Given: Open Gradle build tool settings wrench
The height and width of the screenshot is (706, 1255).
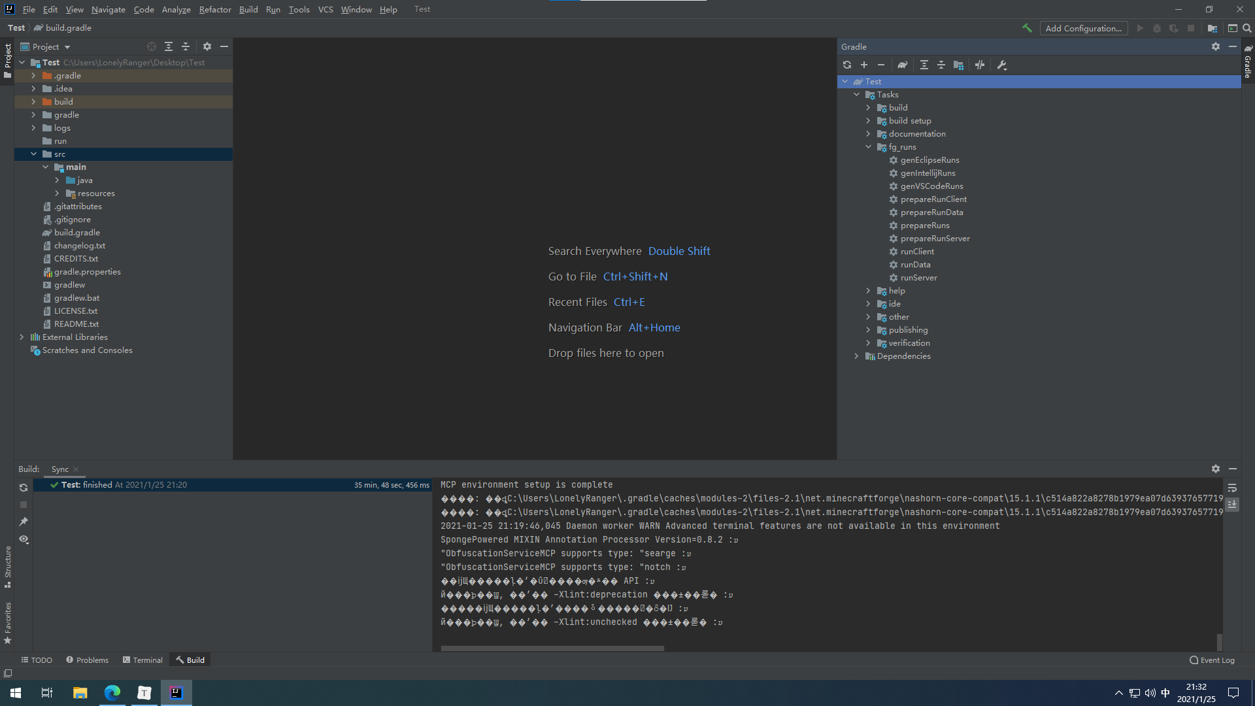Looking at the screenshot, I should (x=1002, y=65).
